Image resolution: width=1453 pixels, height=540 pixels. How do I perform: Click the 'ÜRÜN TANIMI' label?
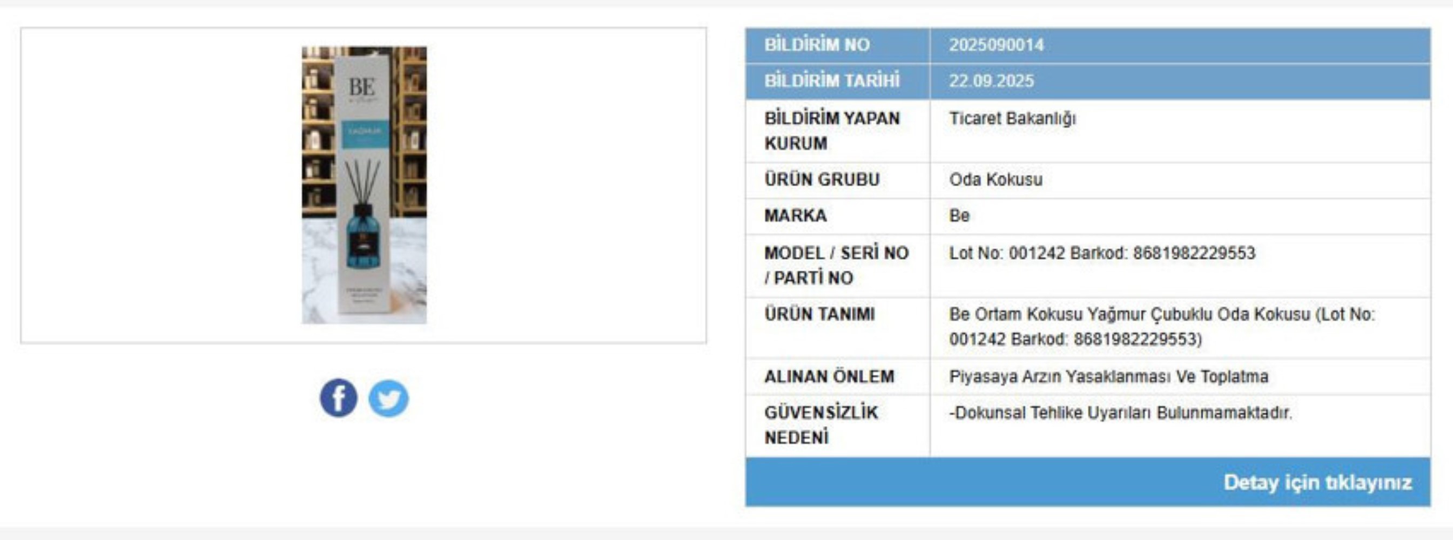(x=819, y=314)
